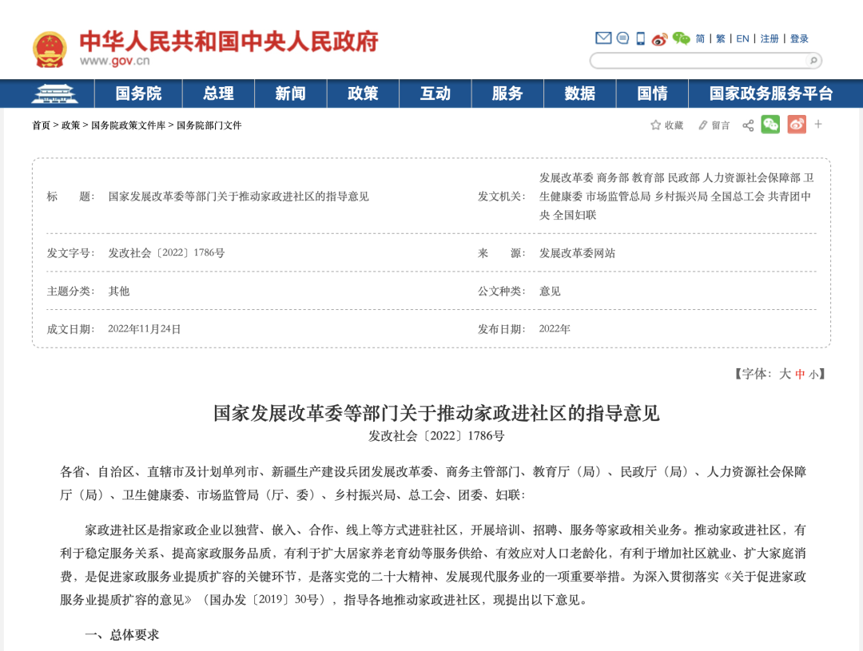The height and width of the screenshot is (651, 863).
Task: Click the national emblem logo
Action: click(x=50, y=49)
